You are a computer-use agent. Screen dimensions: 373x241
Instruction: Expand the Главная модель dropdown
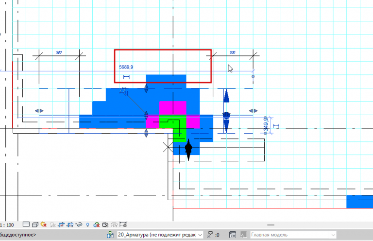click(293, 235)
